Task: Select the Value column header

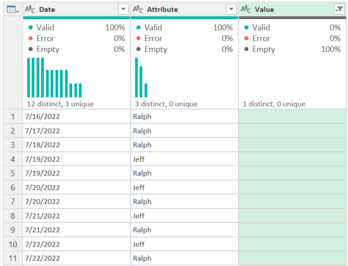Action: pos(292,9)
